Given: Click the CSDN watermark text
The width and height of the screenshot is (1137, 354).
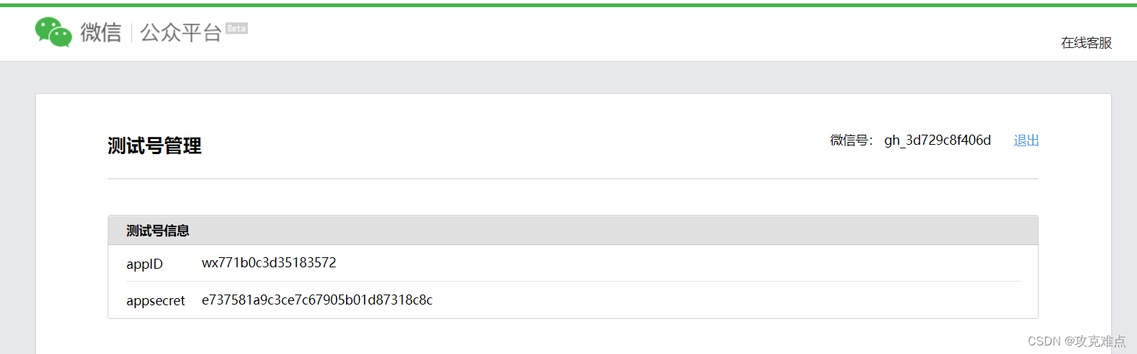Looking at the screenshot, I should click(x=1077, y=341).
